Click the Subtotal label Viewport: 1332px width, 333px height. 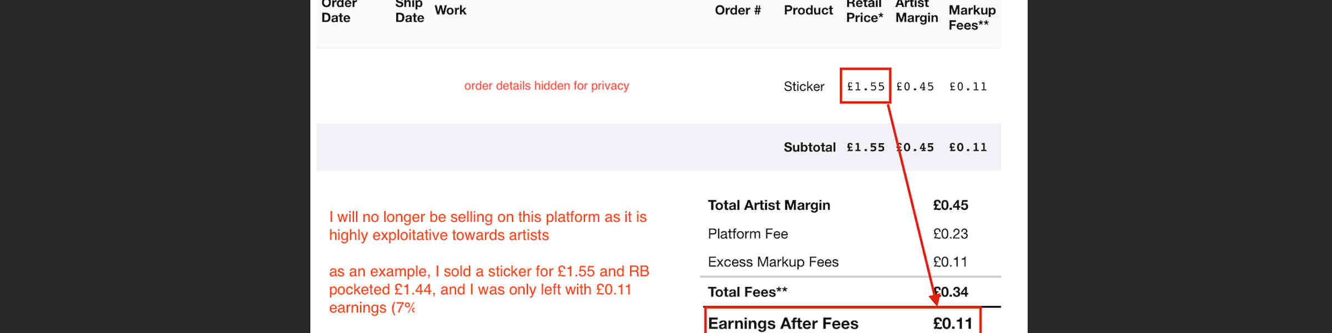tap(809, 147)
